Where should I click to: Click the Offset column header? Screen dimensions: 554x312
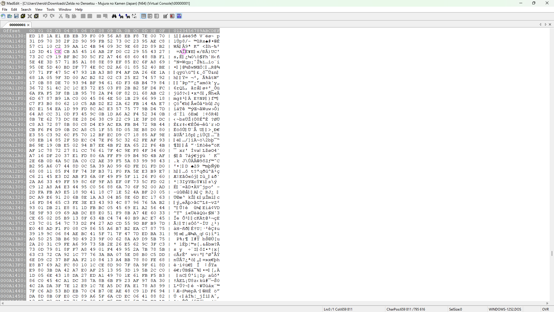pyautogui.click(x=12, y=31)
